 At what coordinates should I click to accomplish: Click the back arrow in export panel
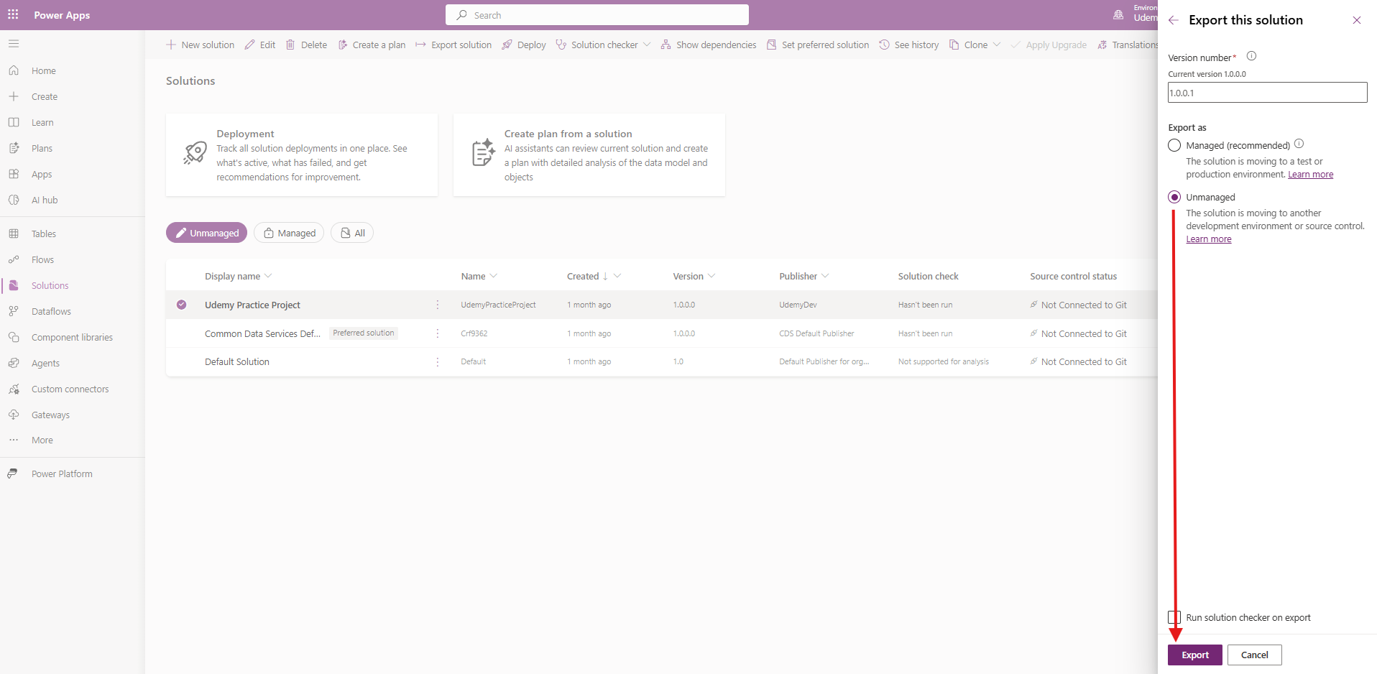[1174, 20]
